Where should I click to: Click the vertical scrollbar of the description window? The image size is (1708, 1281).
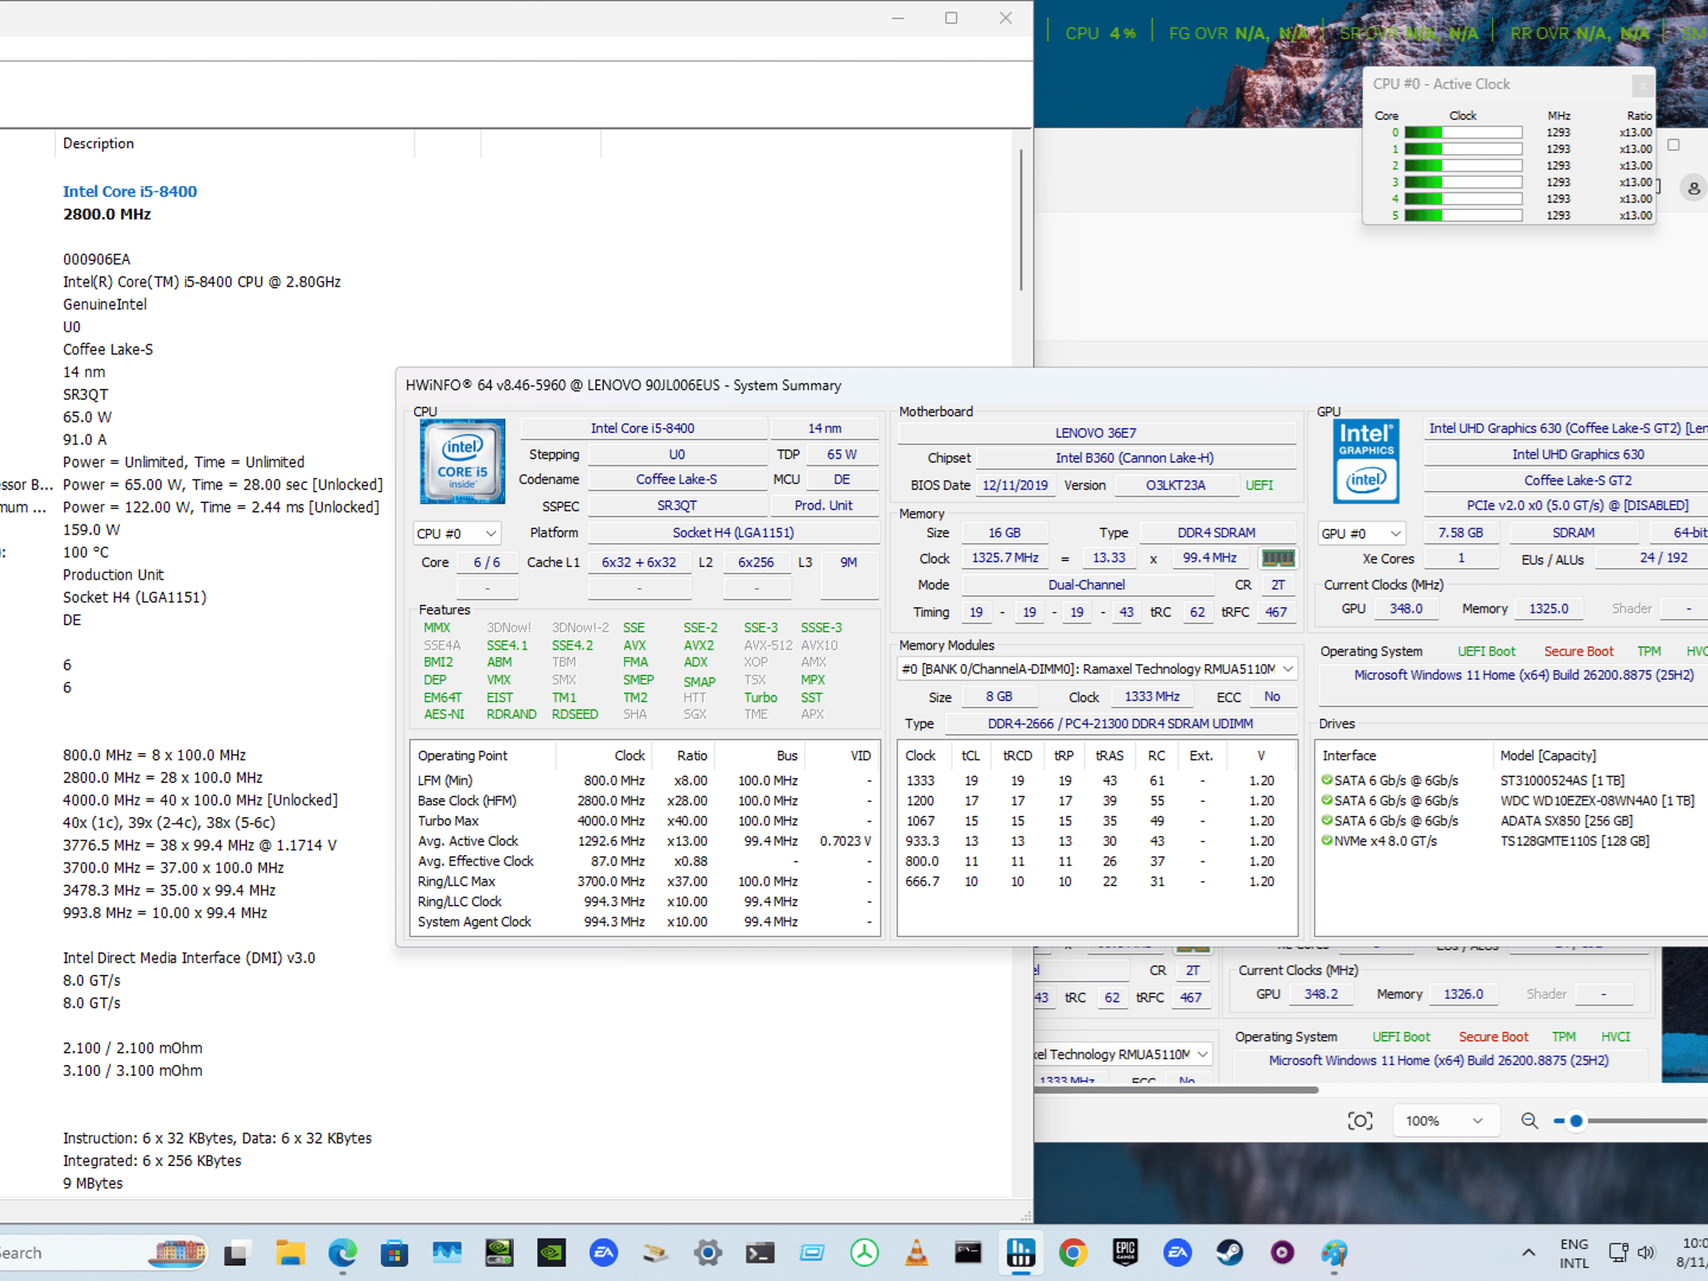point(1021,220)
